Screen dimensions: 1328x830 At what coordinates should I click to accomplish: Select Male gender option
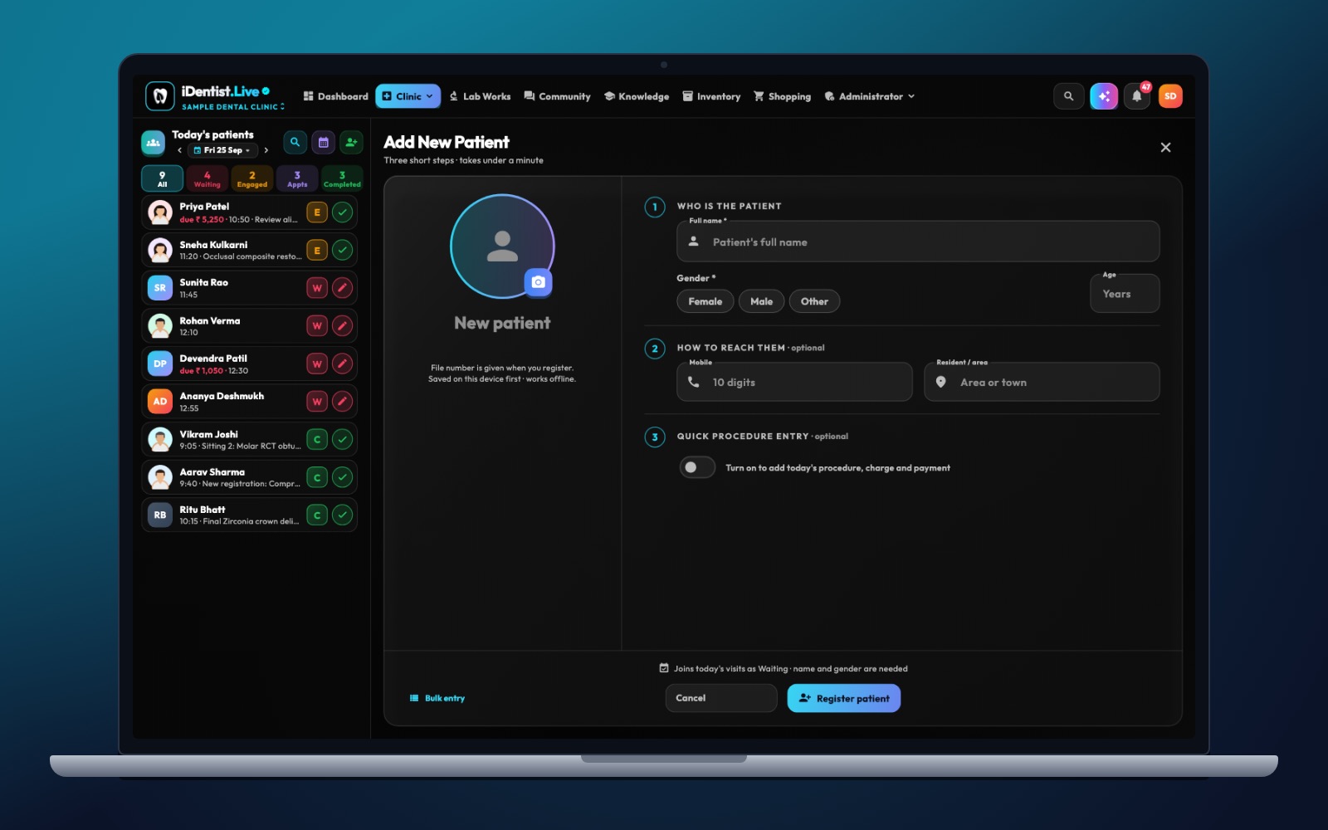[x=761, y=301]
